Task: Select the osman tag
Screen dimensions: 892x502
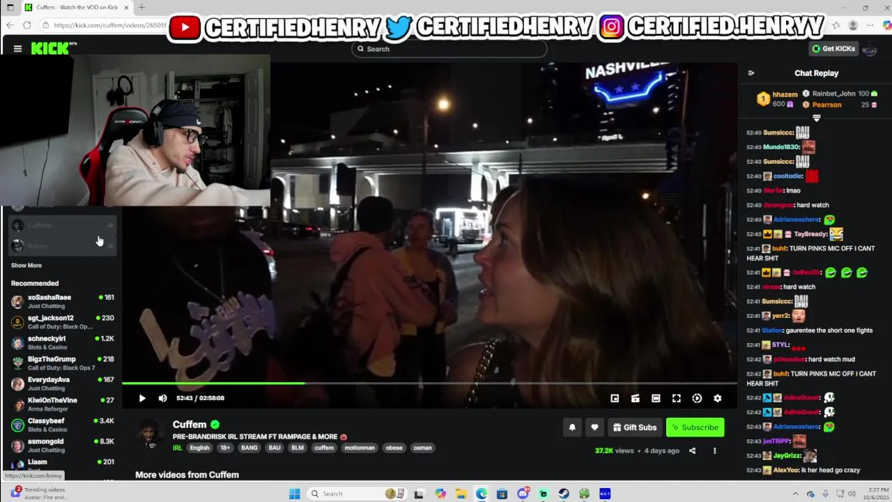Action: (x=422, y=448)
